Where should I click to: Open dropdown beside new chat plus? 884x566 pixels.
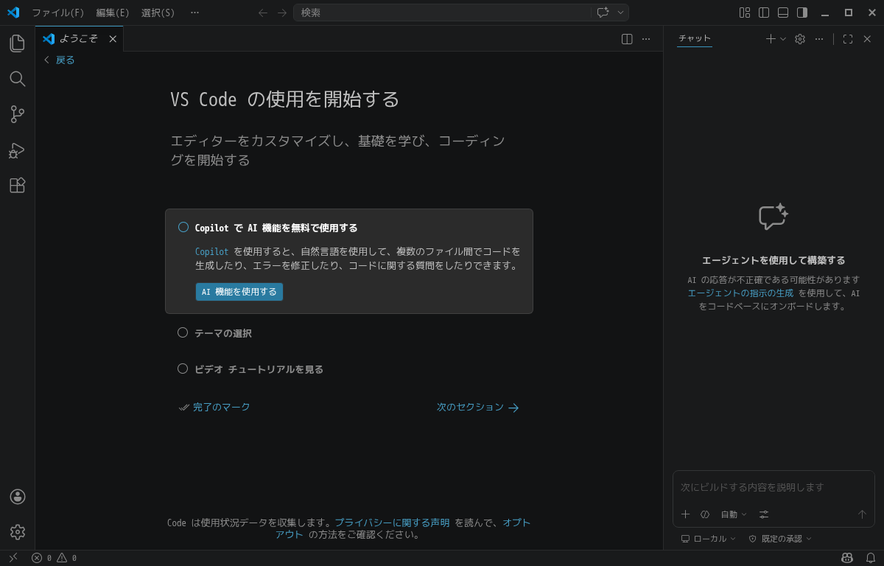click(x=783, y=39)
